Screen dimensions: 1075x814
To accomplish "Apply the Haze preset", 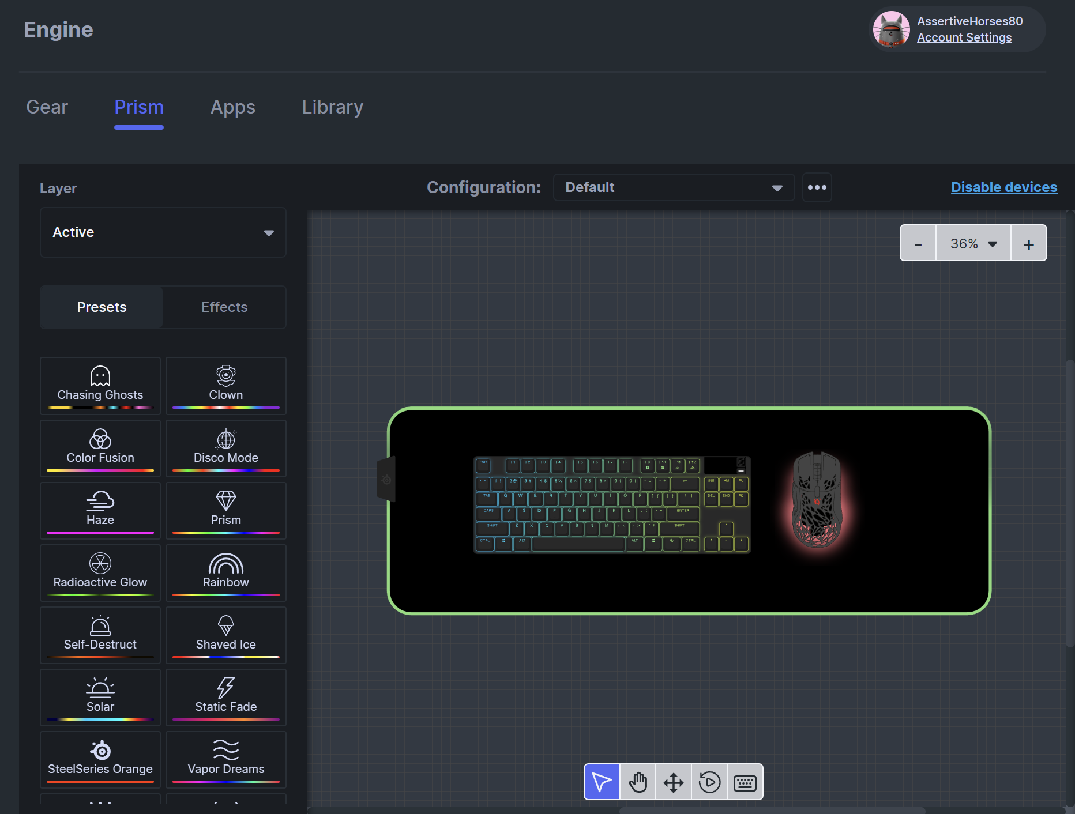I will coord(100,510).
